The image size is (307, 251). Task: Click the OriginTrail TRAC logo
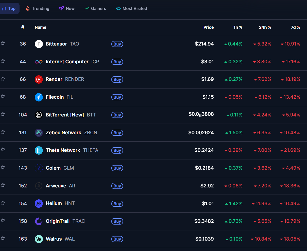tap(39, 221)
